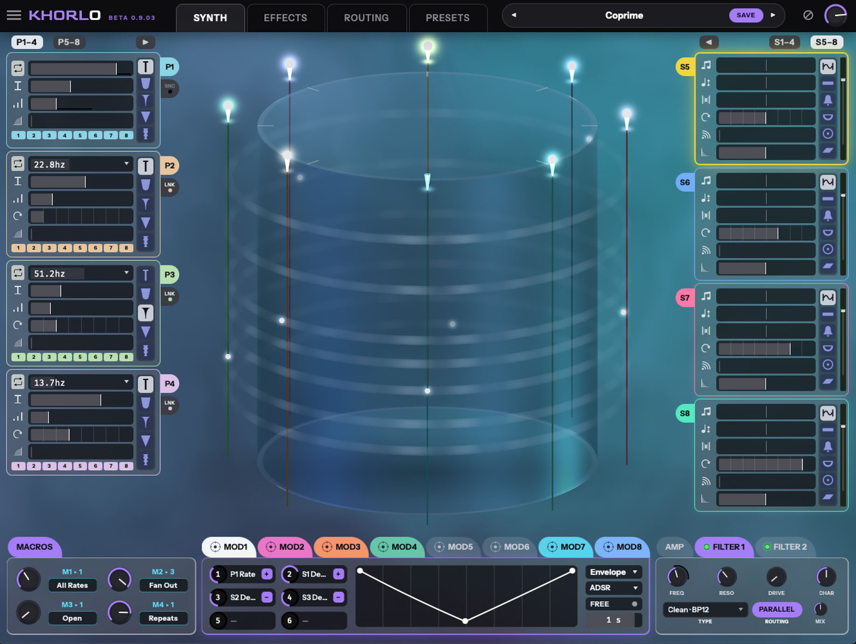The width and height of the screenshot is (856, 644).
Task: Select the MOD2 tab
Action: (x=285, y=547)
